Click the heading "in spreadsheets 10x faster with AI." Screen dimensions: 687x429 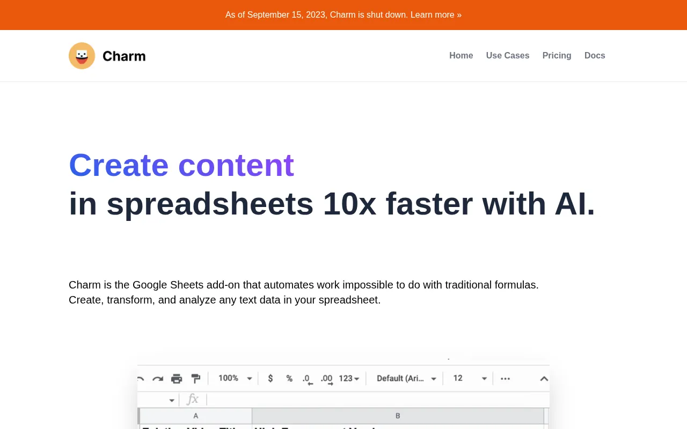[x=332, y=204]
